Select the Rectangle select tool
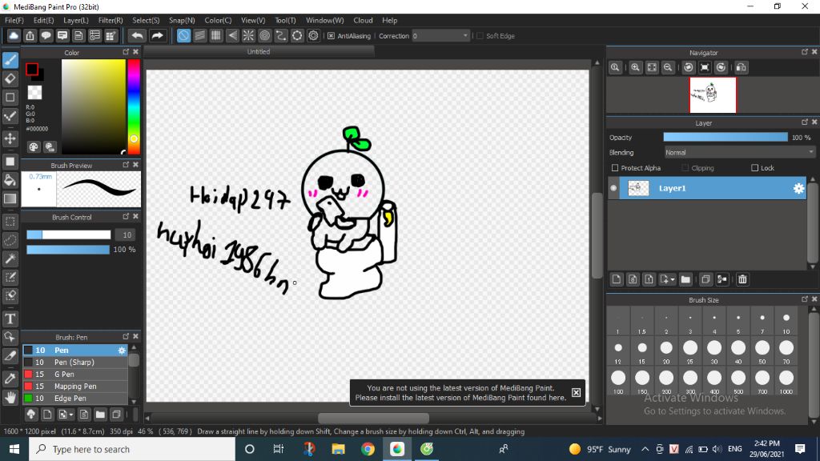The image size is (820, 461). [x=10, y=222]
